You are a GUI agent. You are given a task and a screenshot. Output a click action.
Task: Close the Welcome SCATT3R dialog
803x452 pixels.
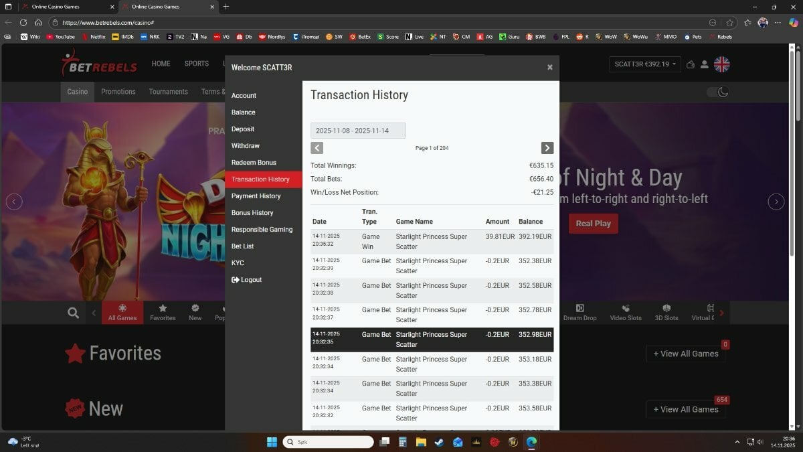tap(550, 67)
